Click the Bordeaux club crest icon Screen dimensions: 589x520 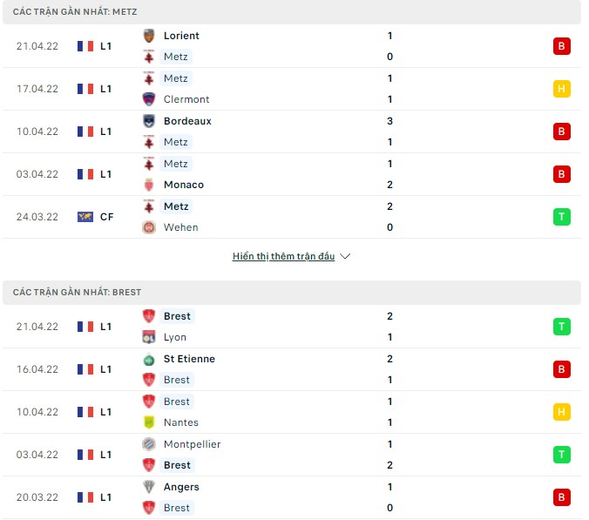click(x=149, y=121)
